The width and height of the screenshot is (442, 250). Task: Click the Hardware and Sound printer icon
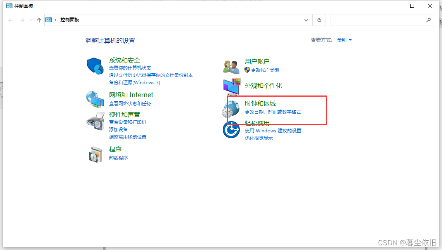pos(95,121)
